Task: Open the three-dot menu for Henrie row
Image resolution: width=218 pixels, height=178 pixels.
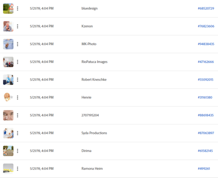Action: (17, 97)
